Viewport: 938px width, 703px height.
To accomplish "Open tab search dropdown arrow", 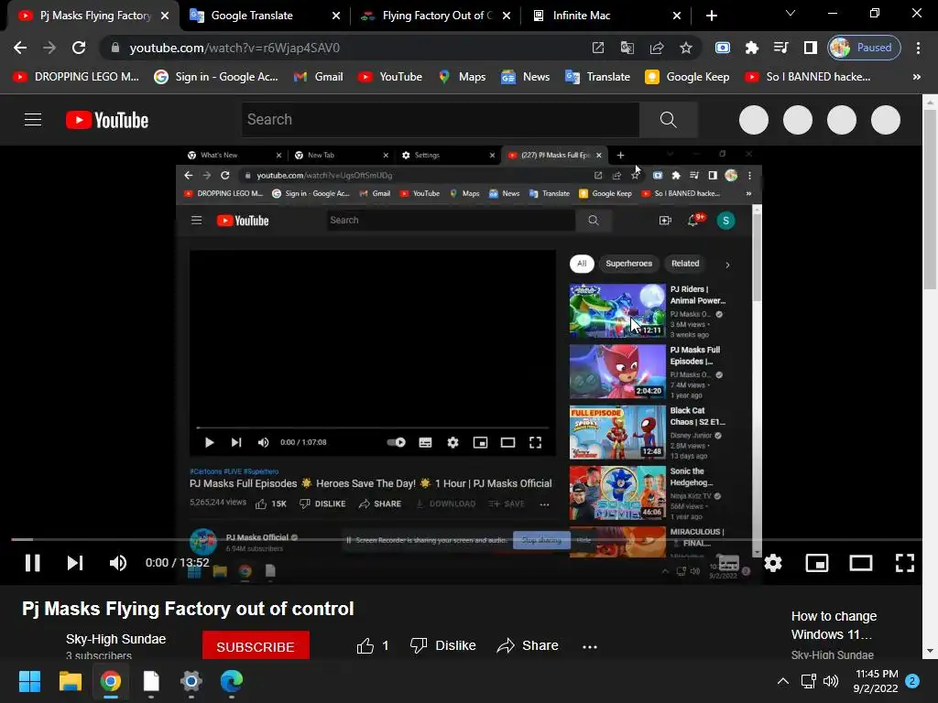I will 791,13.
